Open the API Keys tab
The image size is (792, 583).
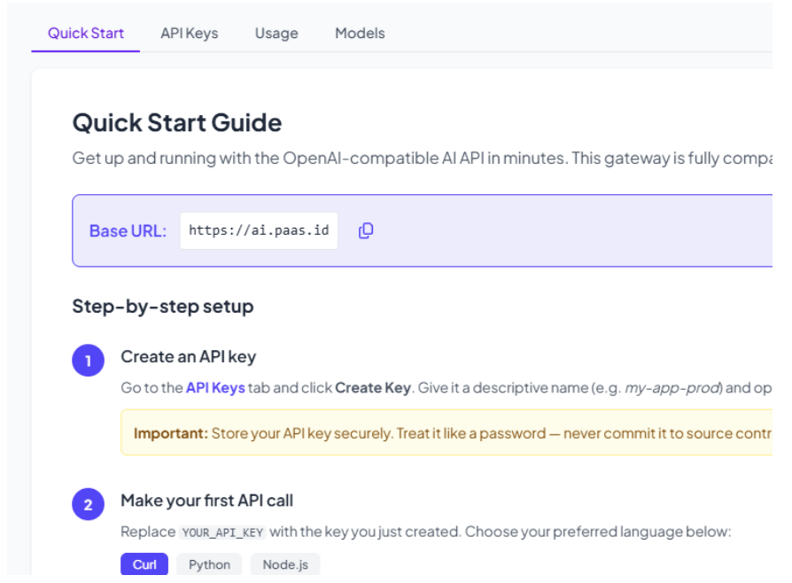[x=190, y=34]
